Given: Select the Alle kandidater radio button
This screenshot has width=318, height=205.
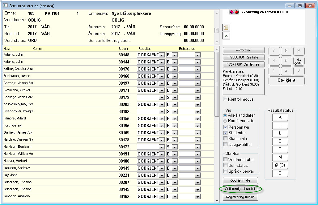Looking at the screenshot, I should 225,115.
